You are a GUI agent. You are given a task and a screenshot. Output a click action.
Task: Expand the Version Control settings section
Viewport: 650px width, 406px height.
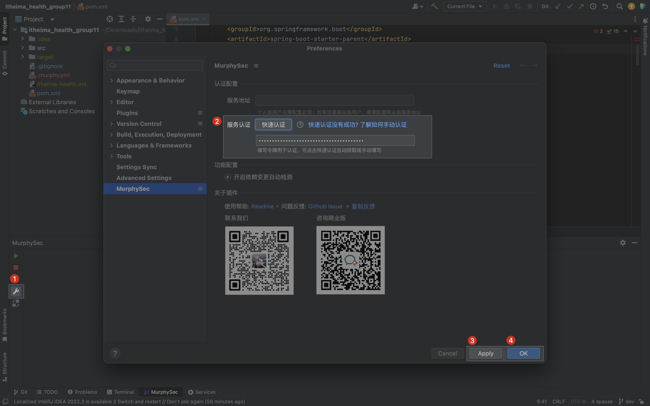112,124
